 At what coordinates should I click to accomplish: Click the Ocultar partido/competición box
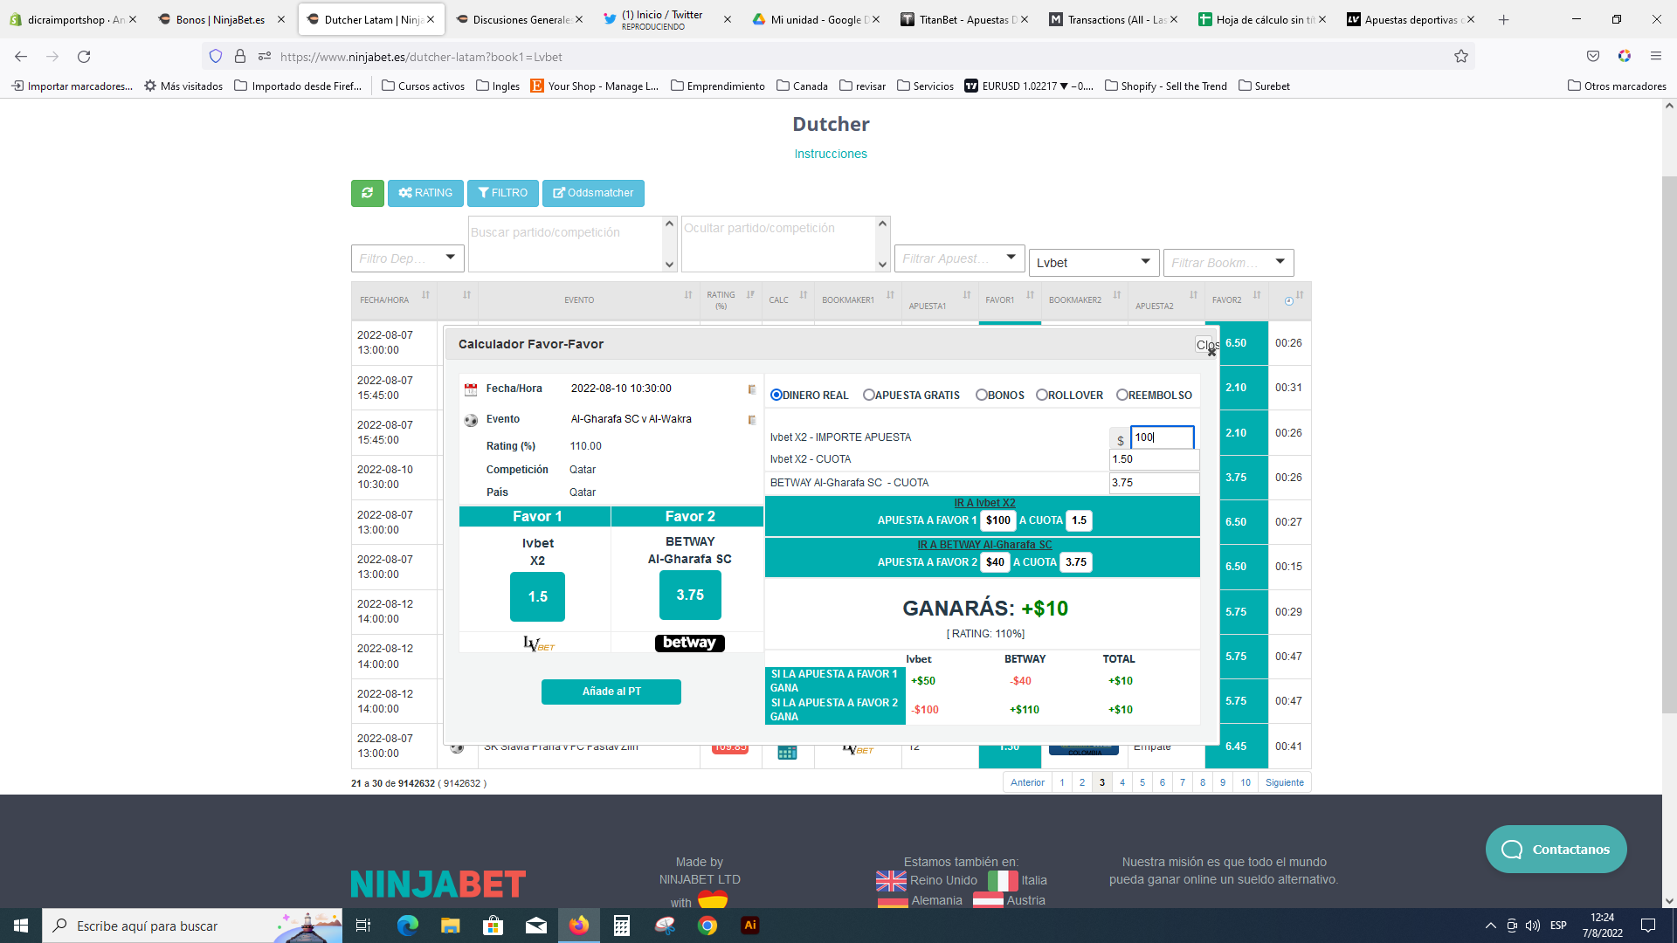[785, 244]
